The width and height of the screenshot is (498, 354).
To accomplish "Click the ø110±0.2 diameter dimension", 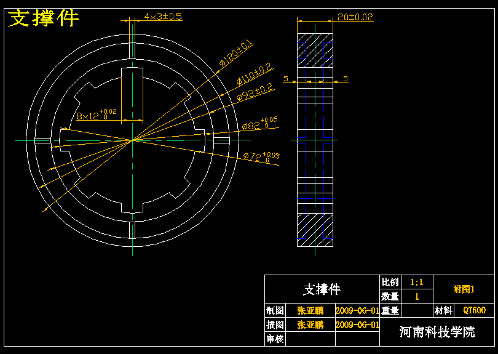I will (x=255, y=73).
